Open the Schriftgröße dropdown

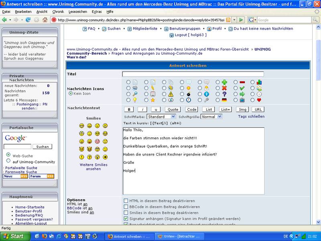point(211,116)
